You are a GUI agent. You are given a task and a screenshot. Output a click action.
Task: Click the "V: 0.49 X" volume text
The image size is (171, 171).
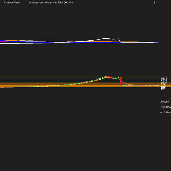pos(166,107)
